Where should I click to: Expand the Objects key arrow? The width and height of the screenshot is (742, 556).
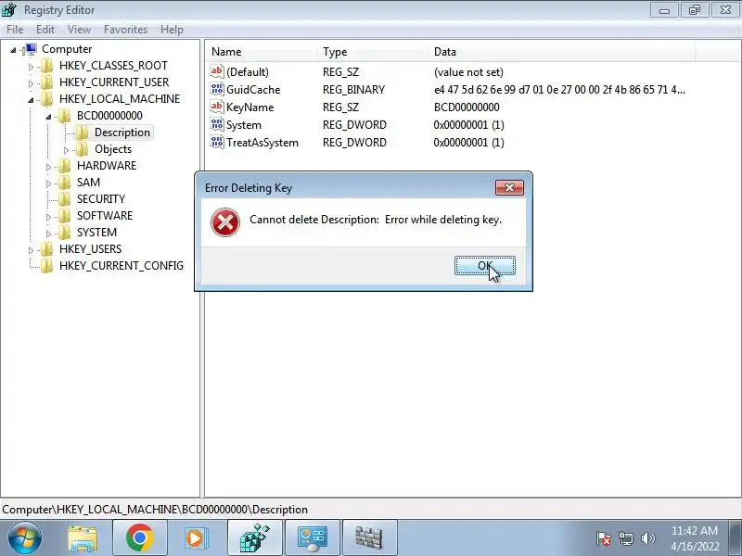click(66, 150)
